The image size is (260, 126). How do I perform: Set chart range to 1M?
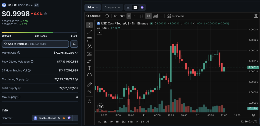pos(111,121)
